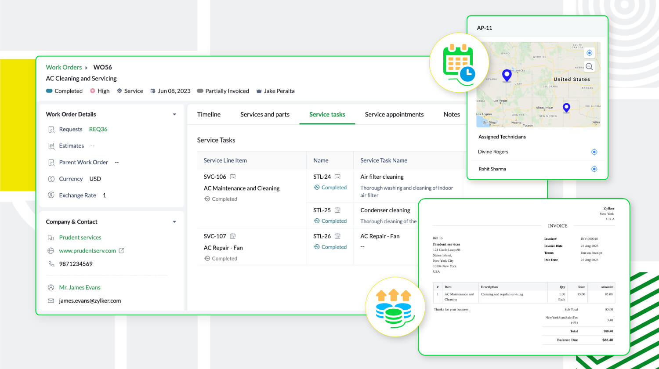Viewport: 659px width, 369px height.
Task: Click the current-location icon atop the map
Action: (x=589, y=52)
